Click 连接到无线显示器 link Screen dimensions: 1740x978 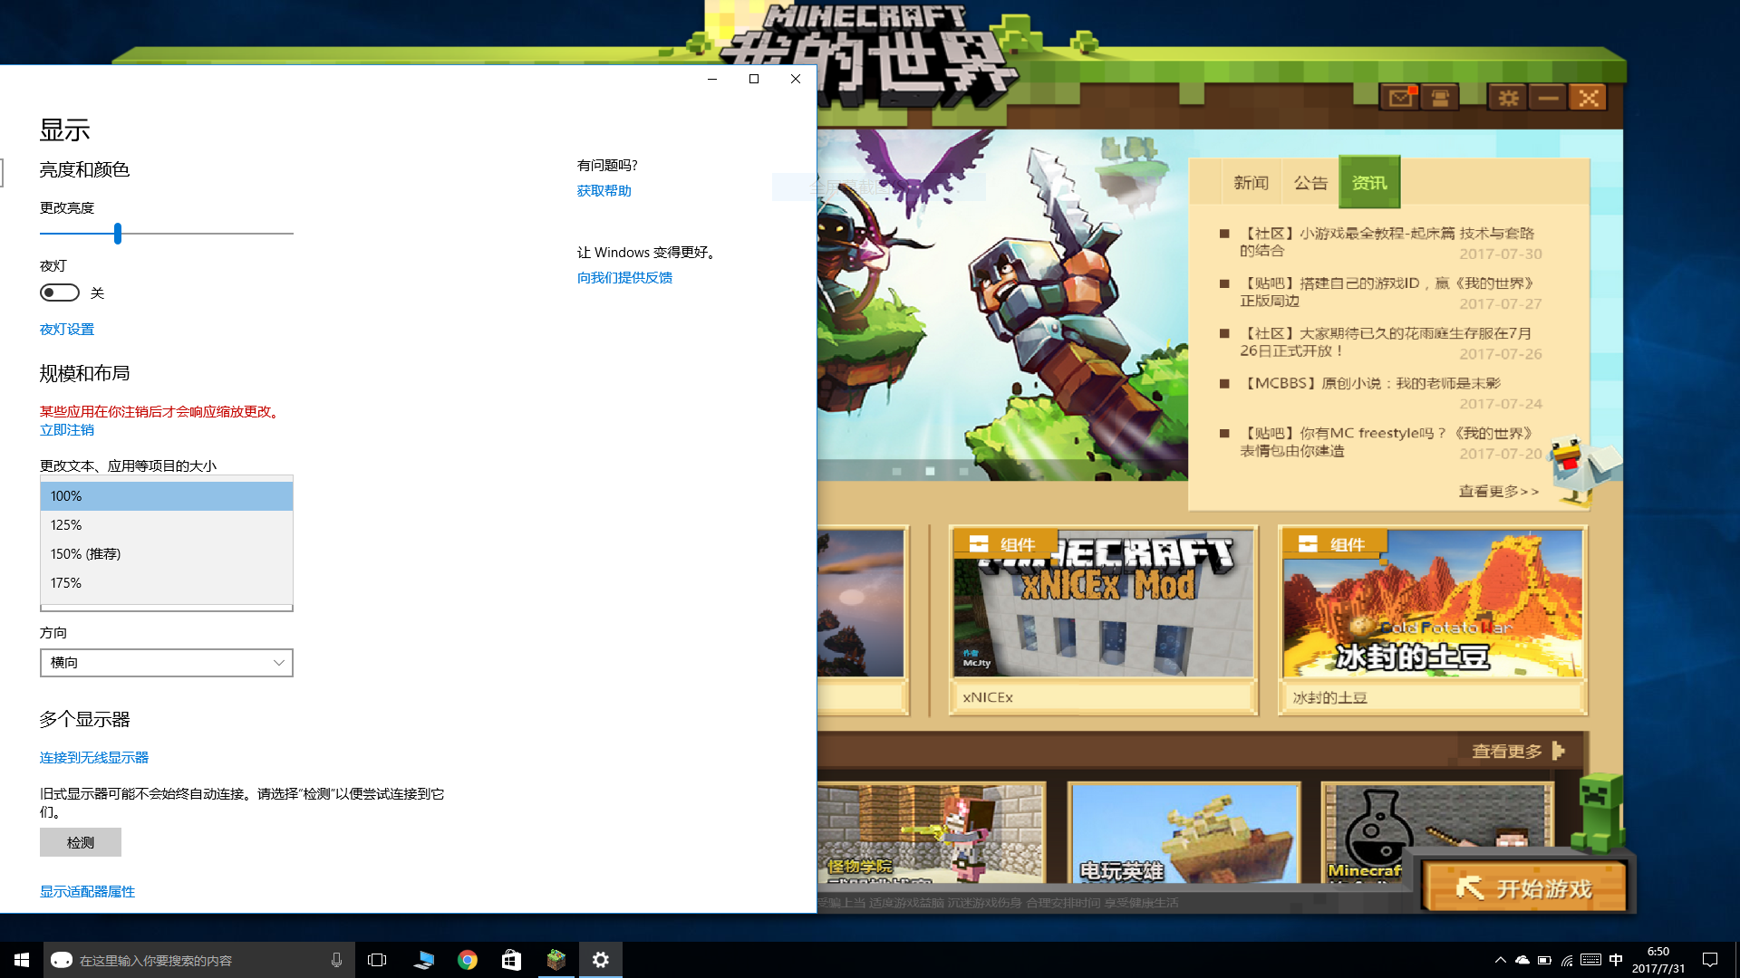coord(94,758)
